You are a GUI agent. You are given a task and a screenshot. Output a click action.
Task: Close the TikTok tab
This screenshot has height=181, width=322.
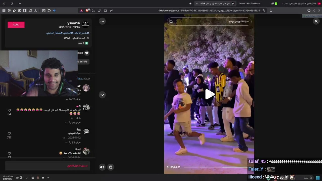coord(197,4)
